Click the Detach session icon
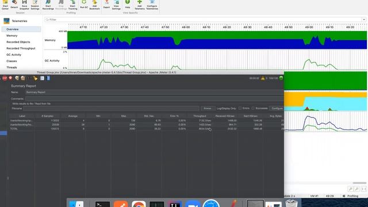The height and width of the screenshot is (207, 368). point(14,4)
